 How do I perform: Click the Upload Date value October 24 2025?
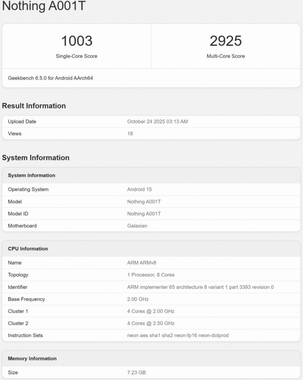(157, 122)
